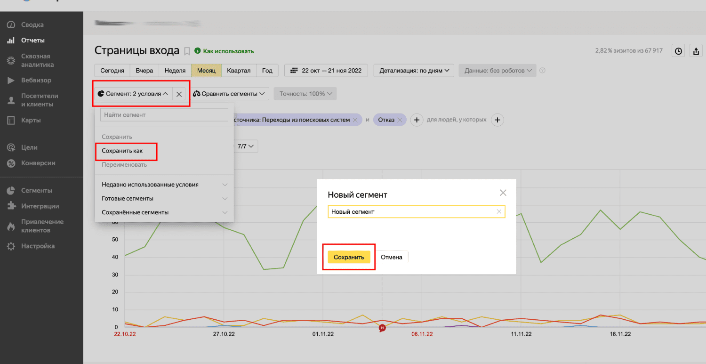The image size is (706, 364).
Task: Click the export upload icon
Action: click(x=697, y=51)
